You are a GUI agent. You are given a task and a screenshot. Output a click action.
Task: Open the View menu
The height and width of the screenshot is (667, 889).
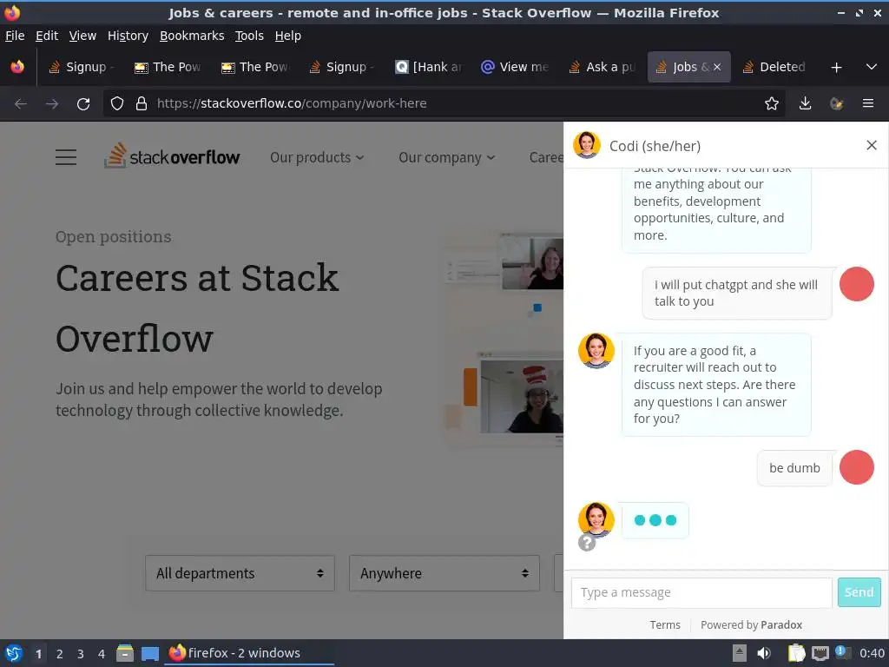(82, 36)
